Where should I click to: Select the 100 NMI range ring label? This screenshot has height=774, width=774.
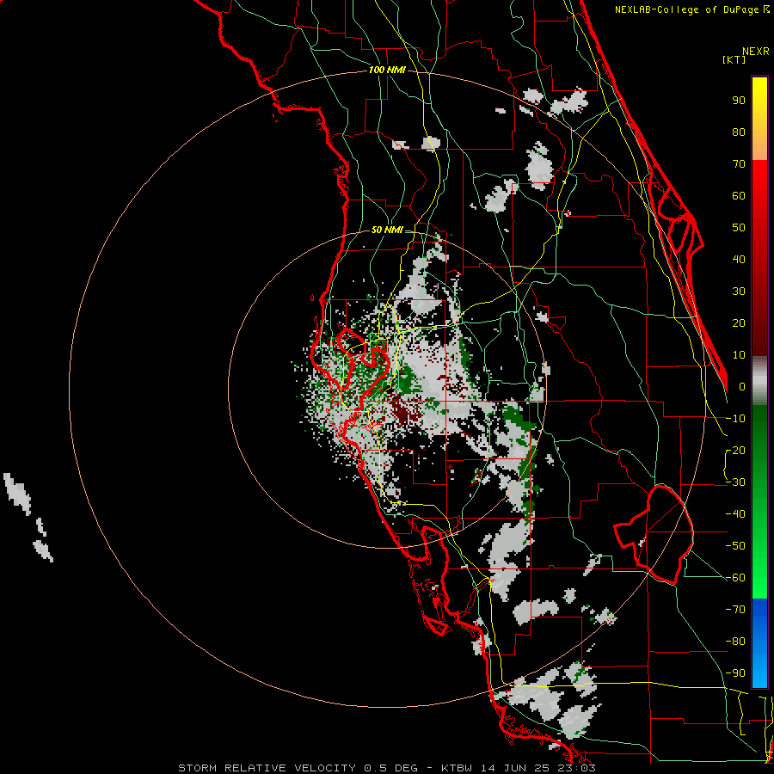387,71
